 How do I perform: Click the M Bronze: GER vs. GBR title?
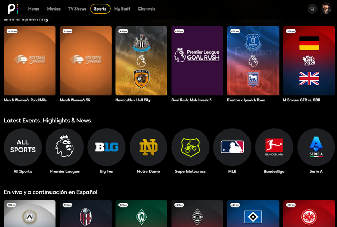pyautogui.click(x=302, y=100)
